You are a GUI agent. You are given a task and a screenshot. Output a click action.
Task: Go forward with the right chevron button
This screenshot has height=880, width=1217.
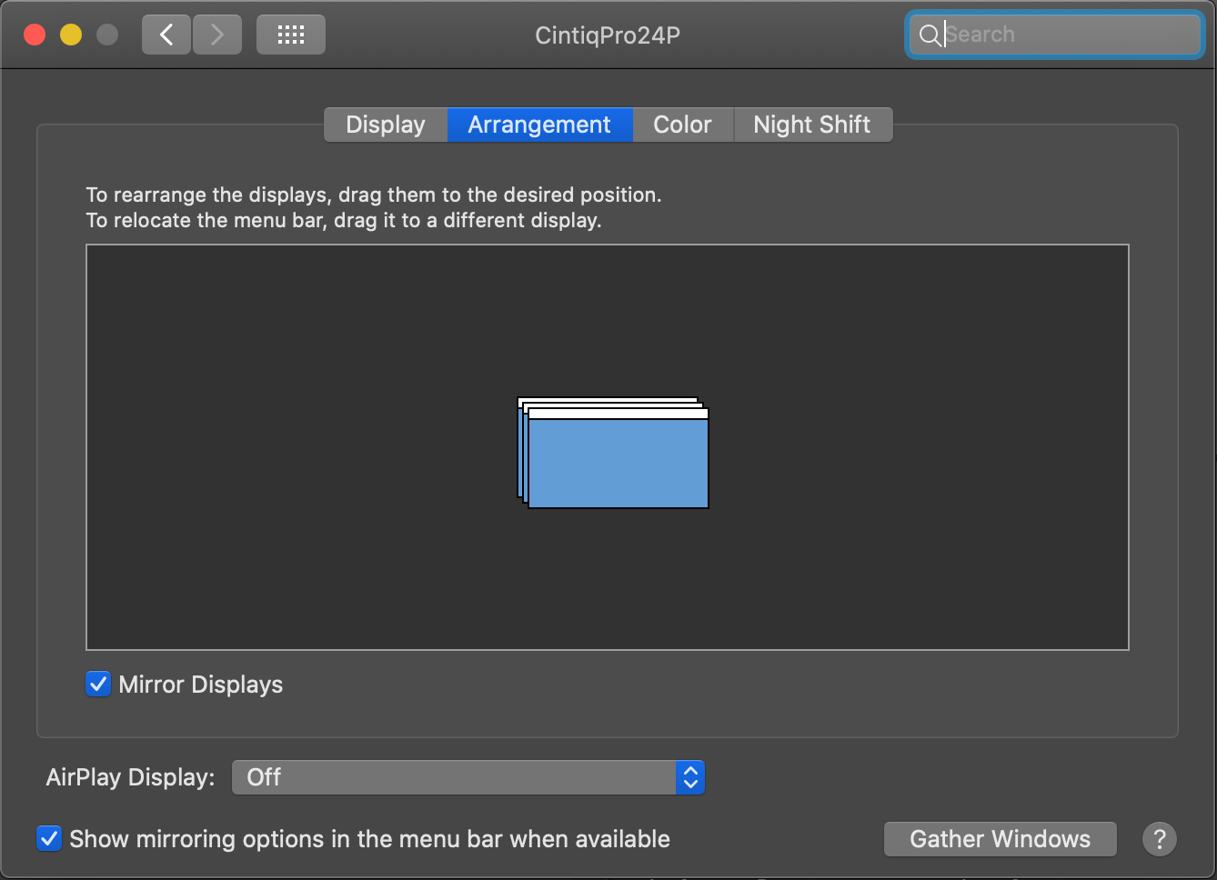[x=216, y=35]
